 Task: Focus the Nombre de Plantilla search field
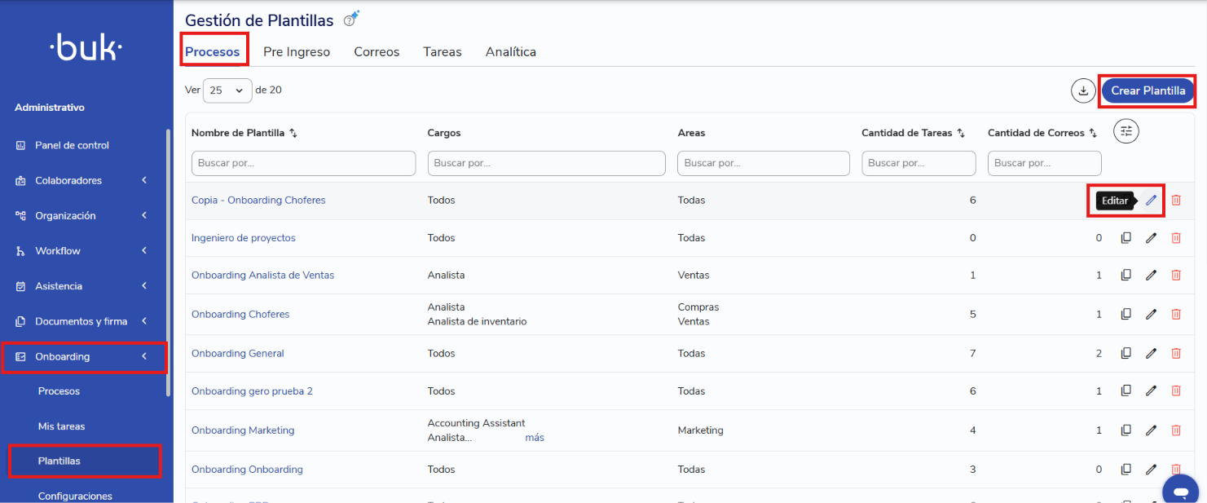point(303,163)
